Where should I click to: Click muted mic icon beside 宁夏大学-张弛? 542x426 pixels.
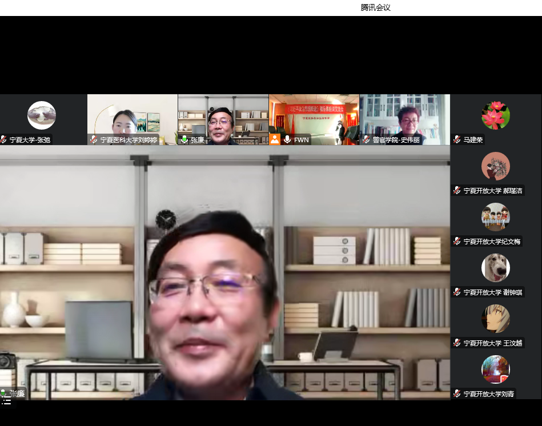(x=3, y=139)
